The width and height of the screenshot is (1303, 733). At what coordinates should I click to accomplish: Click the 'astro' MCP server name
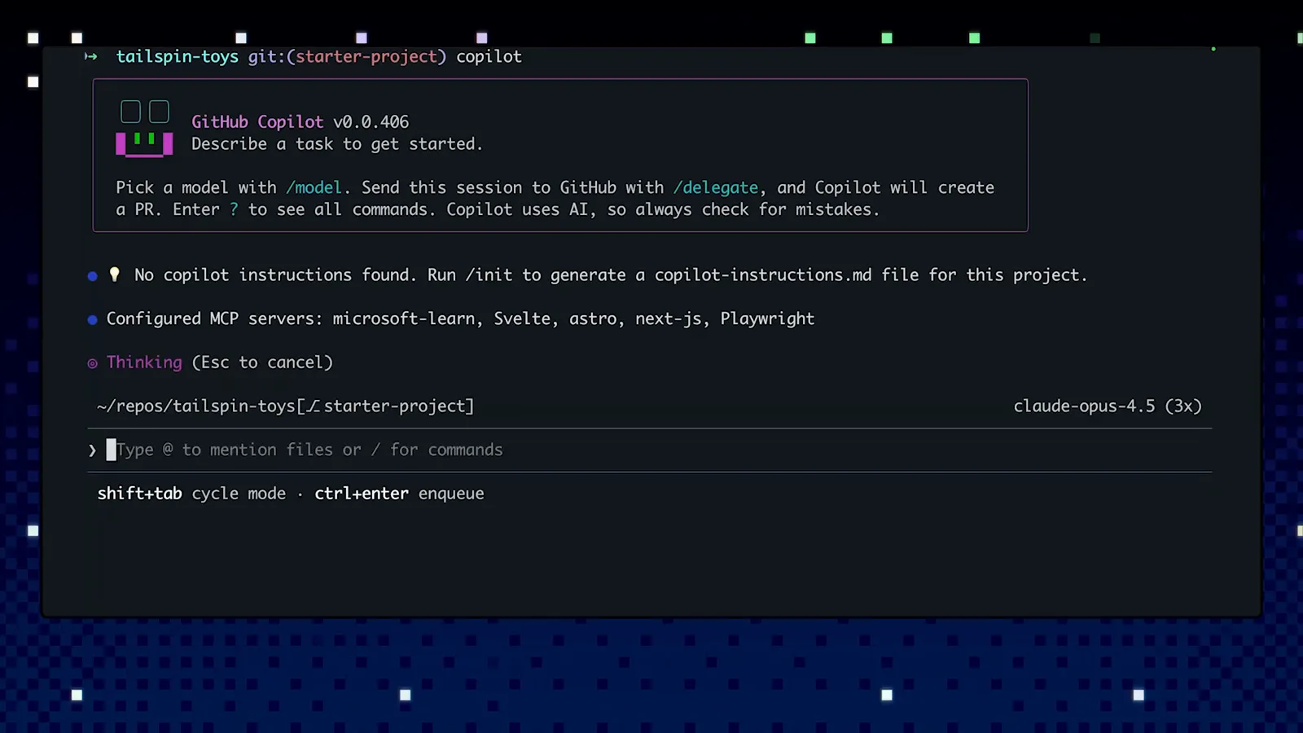tap(593, 318)
